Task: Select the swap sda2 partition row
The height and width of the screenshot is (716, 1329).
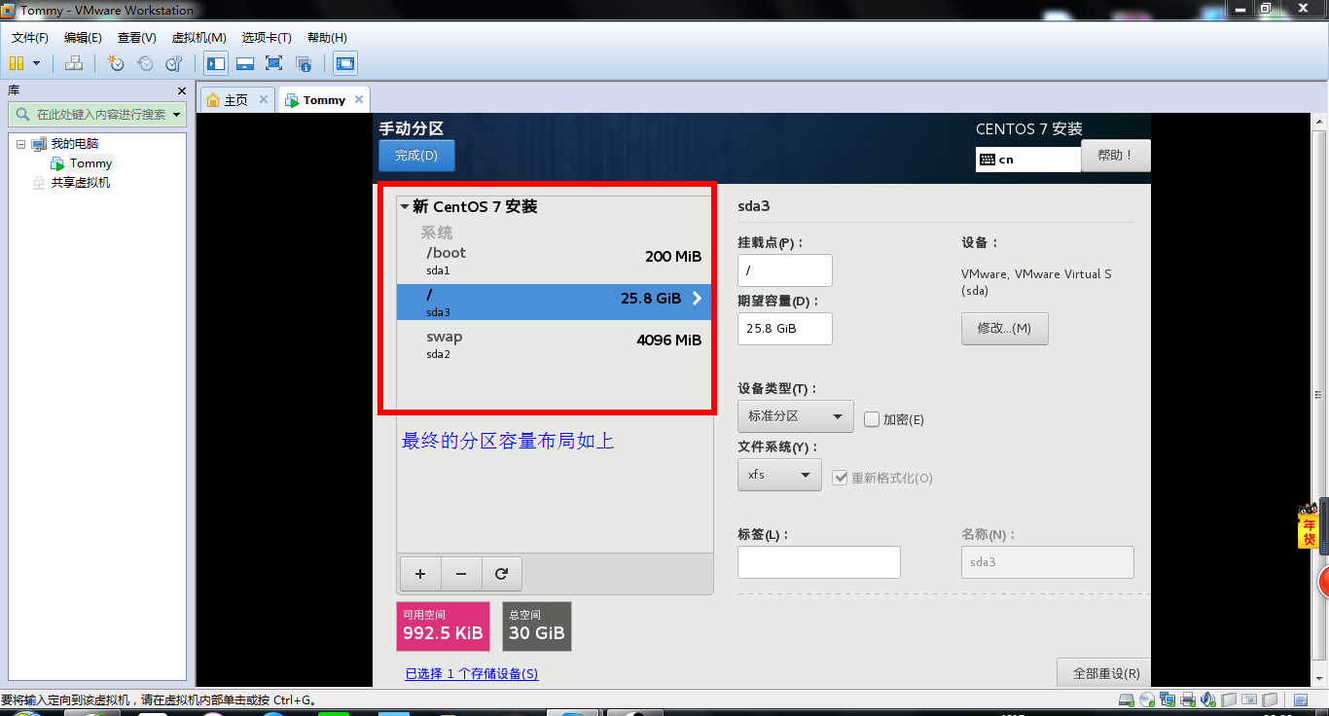Action: (x=555, y=343)
